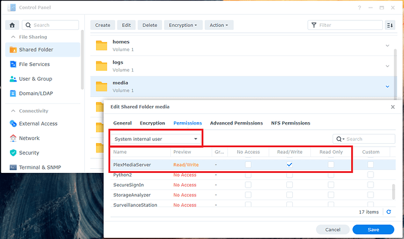Check Read/Write for StorageAnalyzer
Image resolution: width=404 pixels, height=239 pixels.
point(290,195)
